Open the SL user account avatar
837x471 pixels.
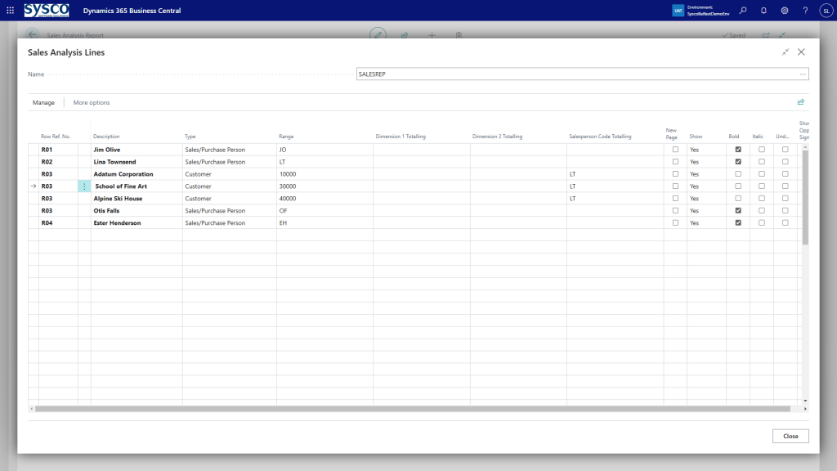tap(825, 11)
